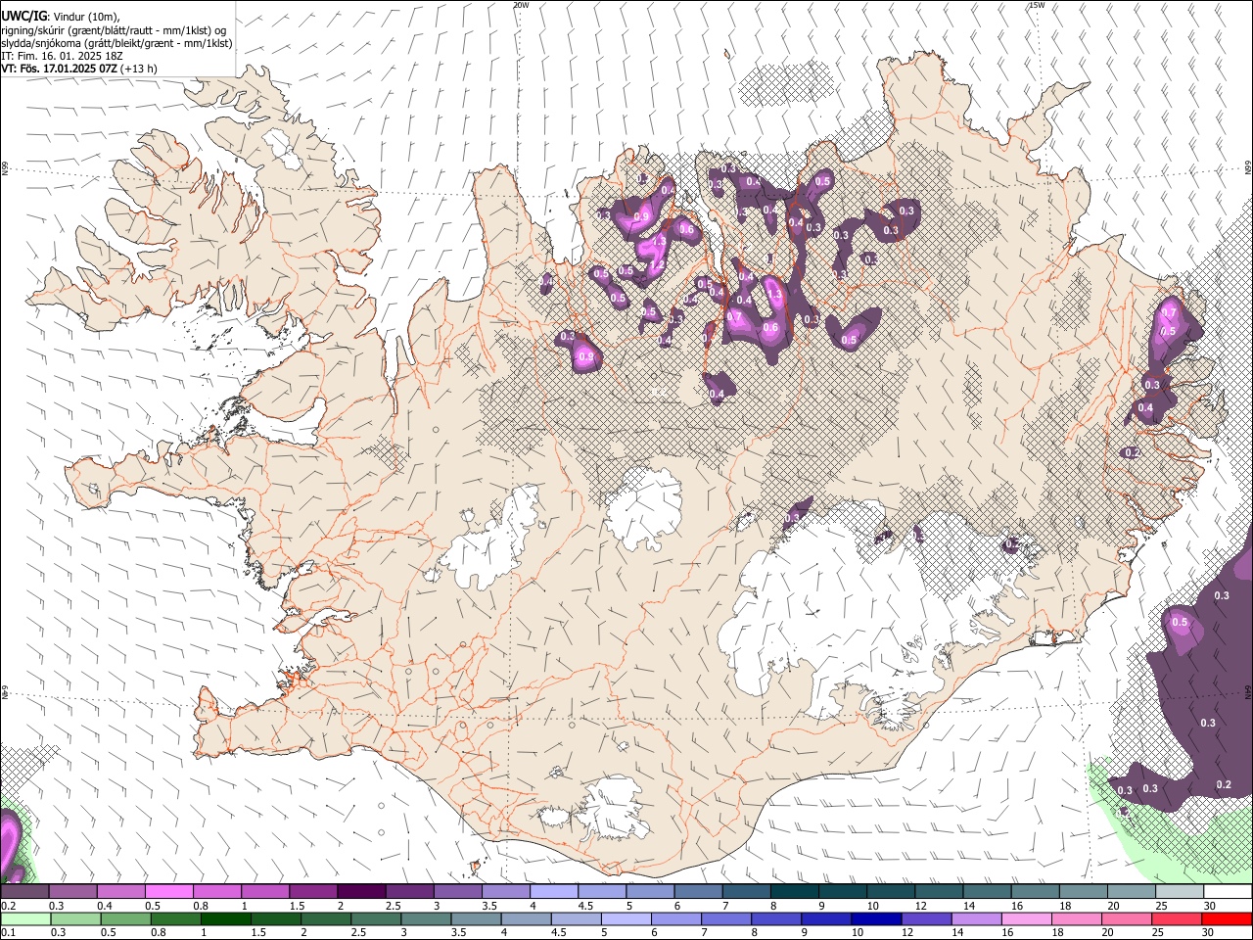Select the pale green 0.1–0.3 lower legend swatch
Viewport: 1253px width, 940px height.
[x=25, y=918]
